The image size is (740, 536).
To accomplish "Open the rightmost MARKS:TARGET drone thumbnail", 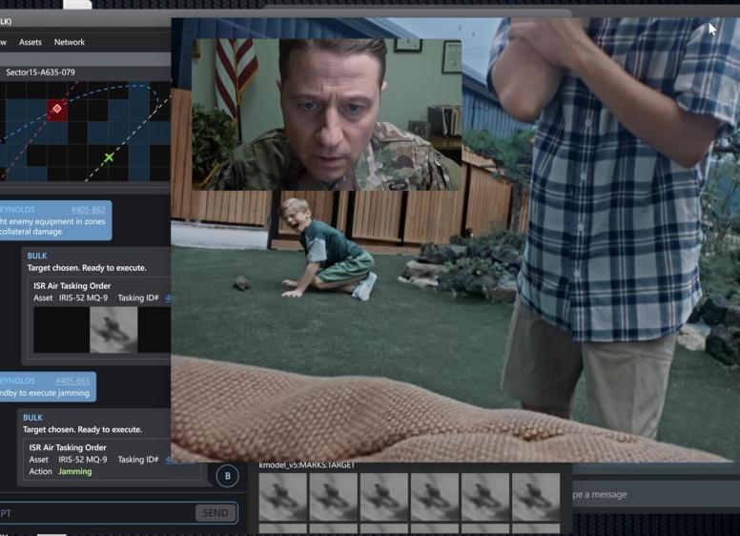I will click(x=536, y=497).
